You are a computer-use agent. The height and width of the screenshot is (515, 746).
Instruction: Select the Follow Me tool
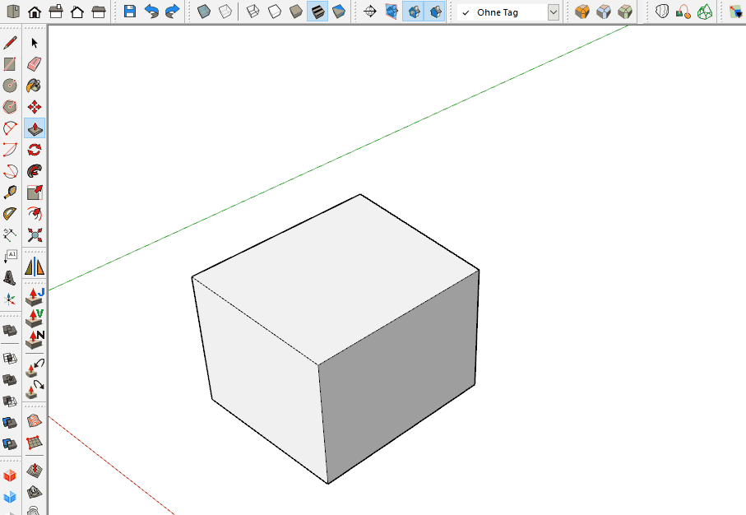[x=35, y=171]
